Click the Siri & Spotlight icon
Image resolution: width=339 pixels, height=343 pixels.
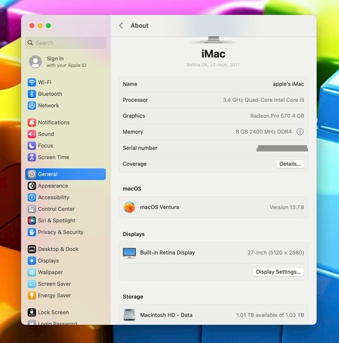[x=32, y=221]
